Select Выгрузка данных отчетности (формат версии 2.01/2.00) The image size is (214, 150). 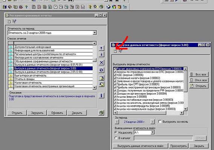coord(53,72)
